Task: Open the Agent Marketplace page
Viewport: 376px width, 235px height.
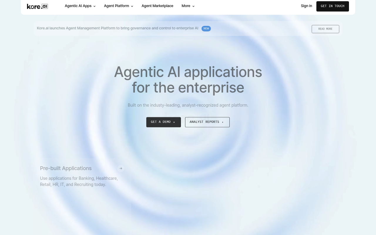Action: tap(157, 6)
